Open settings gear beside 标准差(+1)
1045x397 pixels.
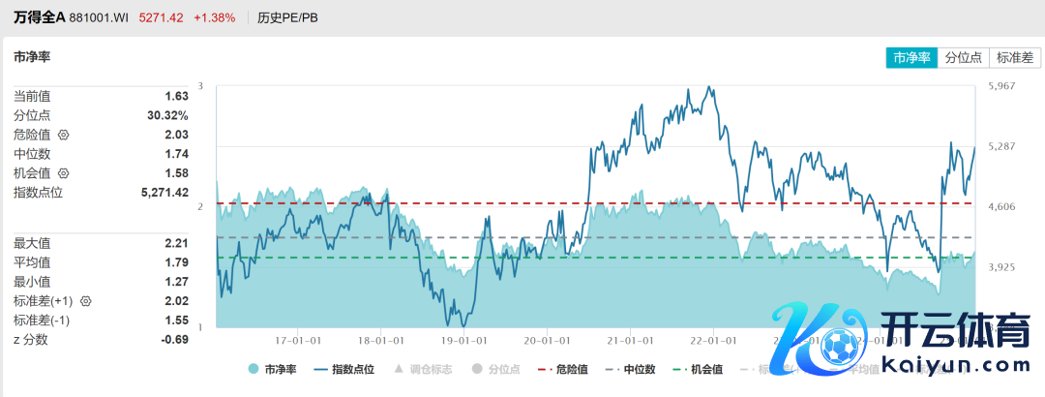(86, 301)
